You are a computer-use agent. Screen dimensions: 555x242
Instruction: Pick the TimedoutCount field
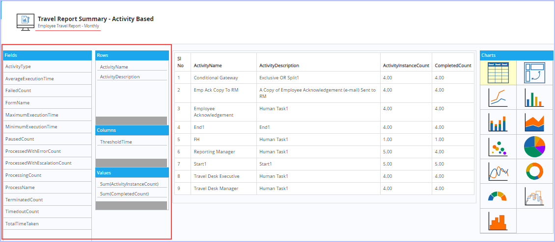coord(47,212)
